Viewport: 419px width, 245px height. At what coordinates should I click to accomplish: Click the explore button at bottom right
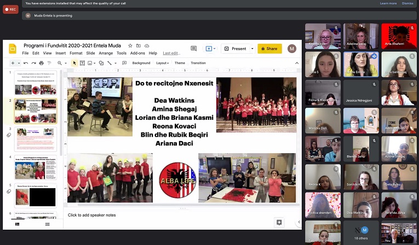(279, 222)
